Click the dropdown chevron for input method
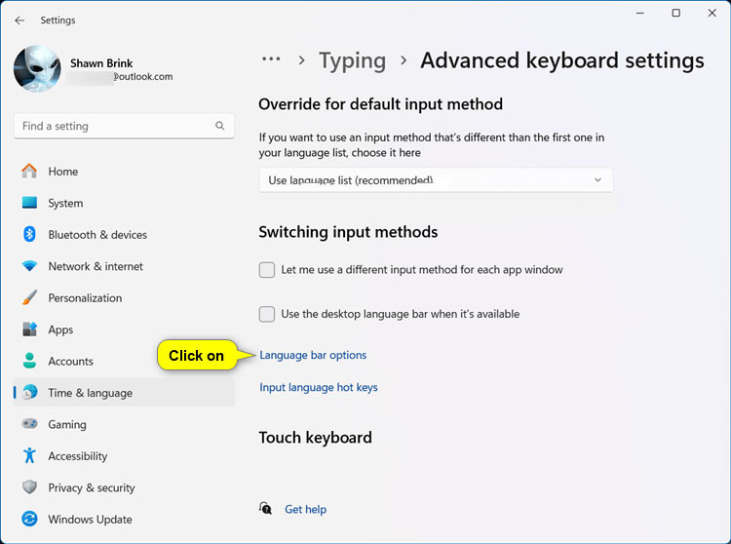 pyautogui.click(x=597, y=180)
